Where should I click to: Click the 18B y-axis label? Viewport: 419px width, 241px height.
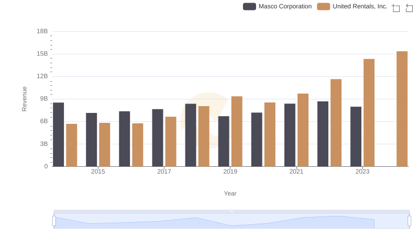pos(42,31)
